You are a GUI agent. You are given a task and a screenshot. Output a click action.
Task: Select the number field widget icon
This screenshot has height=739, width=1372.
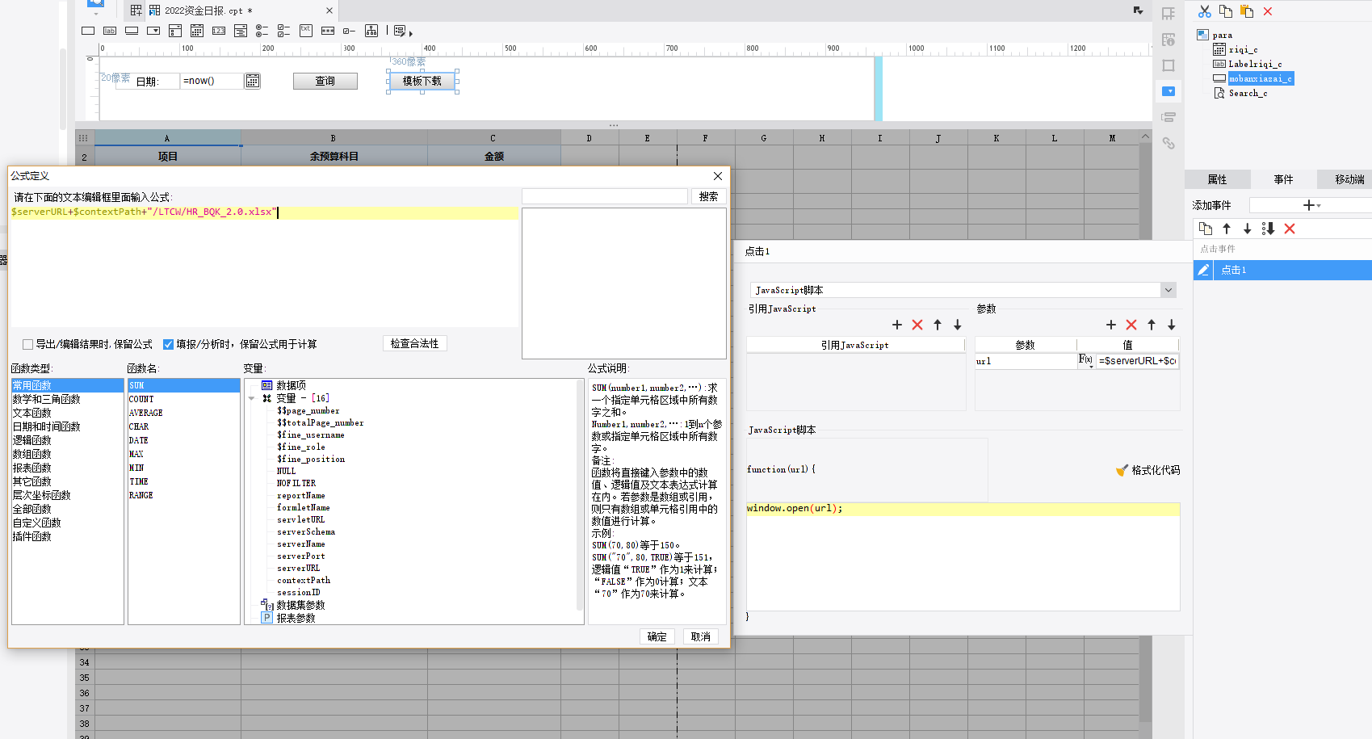(x=219, y=31)
